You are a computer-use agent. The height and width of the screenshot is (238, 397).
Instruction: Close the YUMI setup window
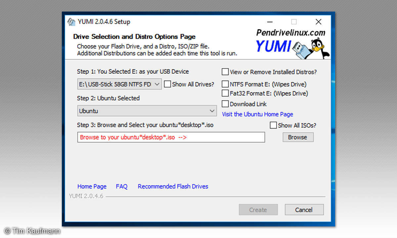pos(318,22)
